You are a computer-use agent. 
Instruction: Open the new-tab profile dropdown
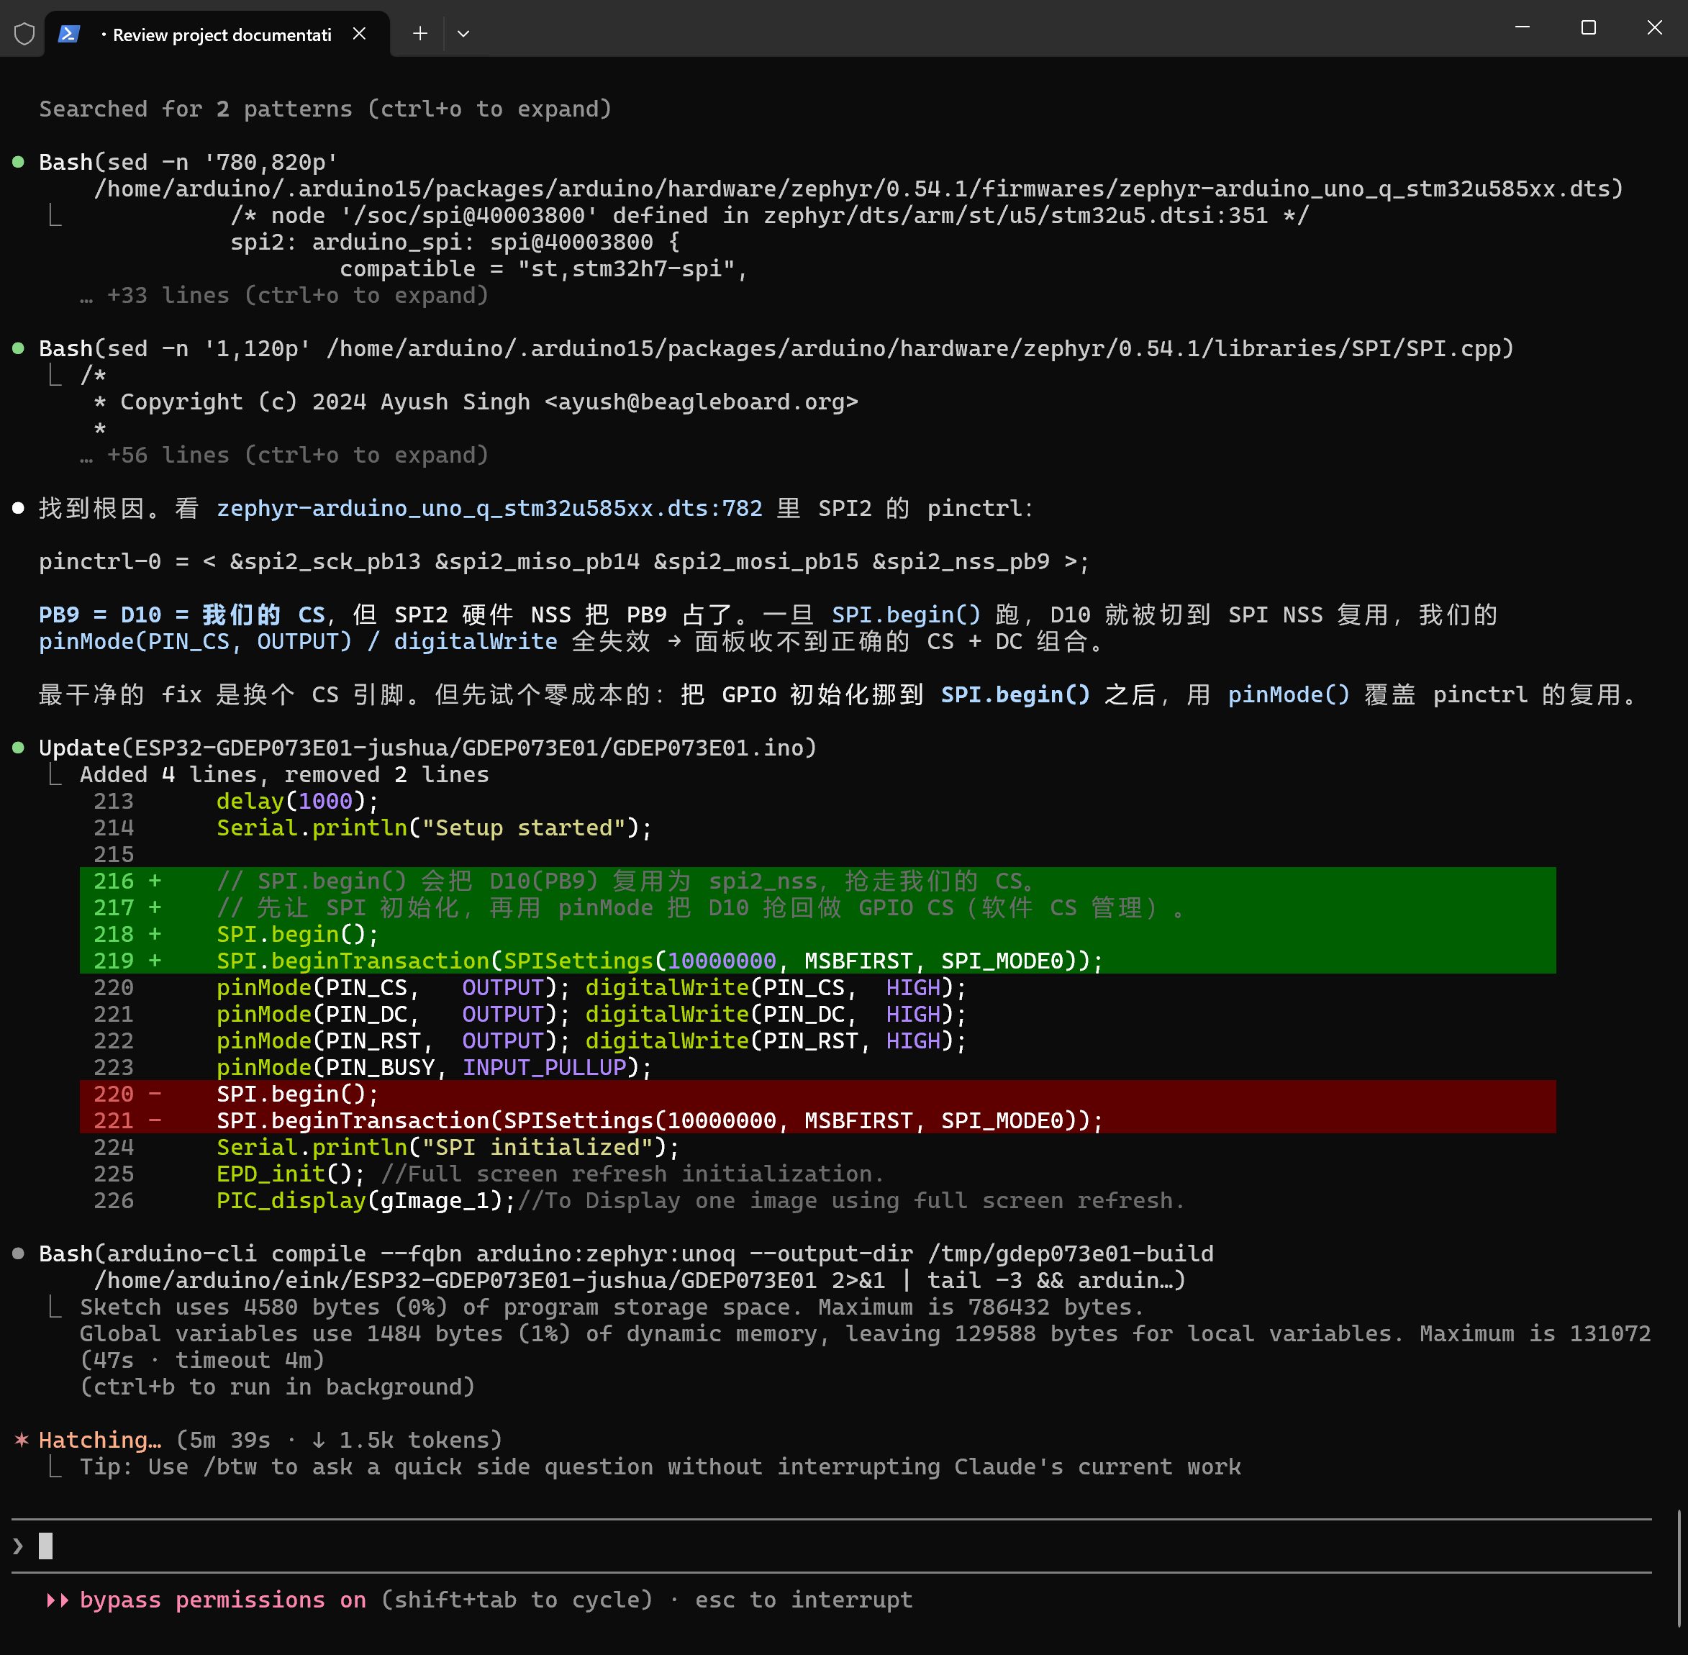(463, 34)
